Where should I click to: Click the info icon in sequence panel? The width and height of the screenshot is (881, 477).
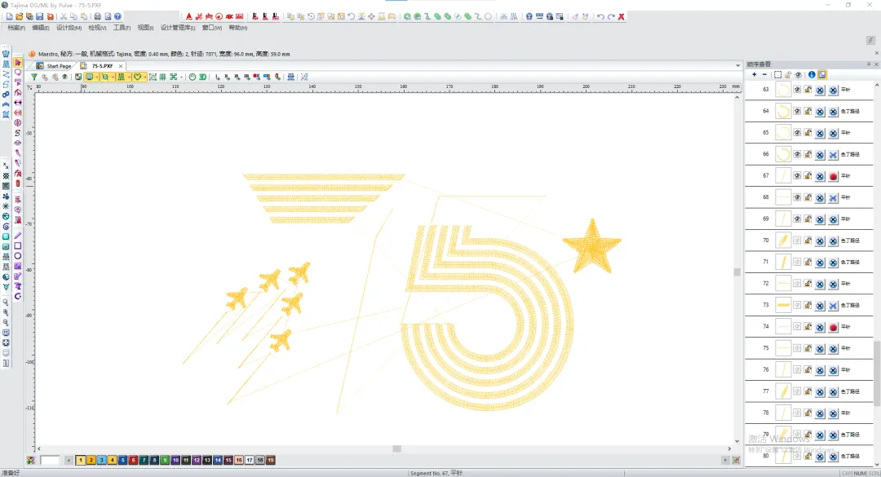click(812, 75)
